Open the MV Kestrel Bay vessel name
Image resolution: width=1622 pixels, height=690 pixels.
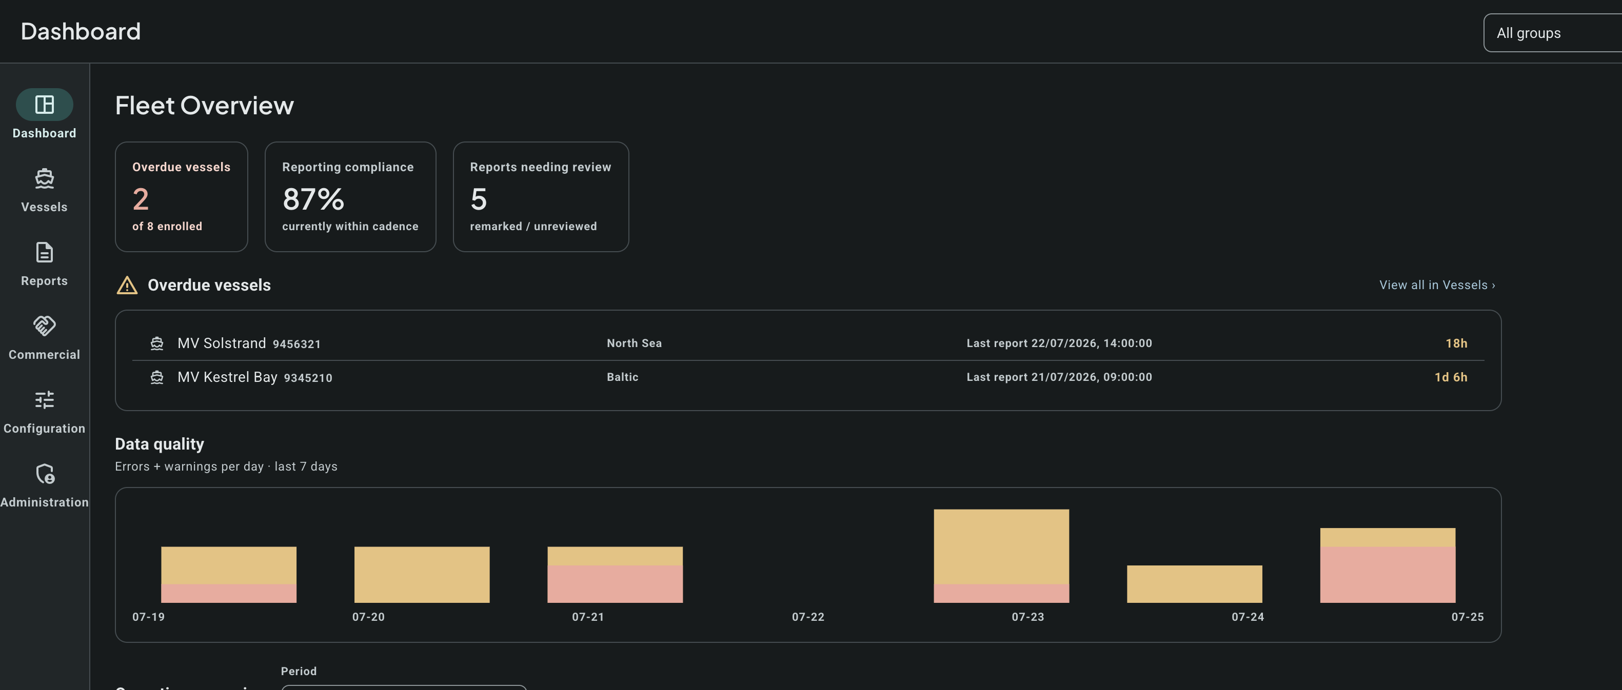(x=227, y=377)
